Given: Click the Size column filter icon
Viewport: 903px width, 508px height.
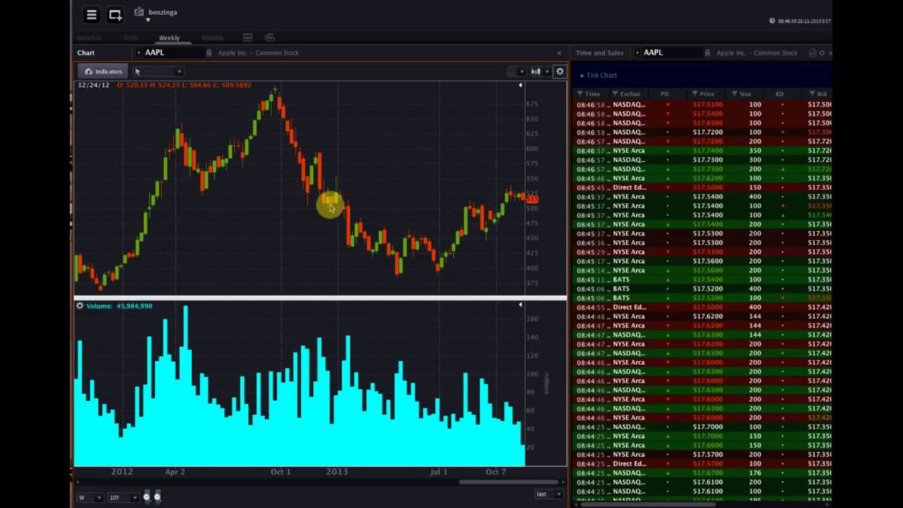Looking at the screenshot, I should click(x=734, y=94).
